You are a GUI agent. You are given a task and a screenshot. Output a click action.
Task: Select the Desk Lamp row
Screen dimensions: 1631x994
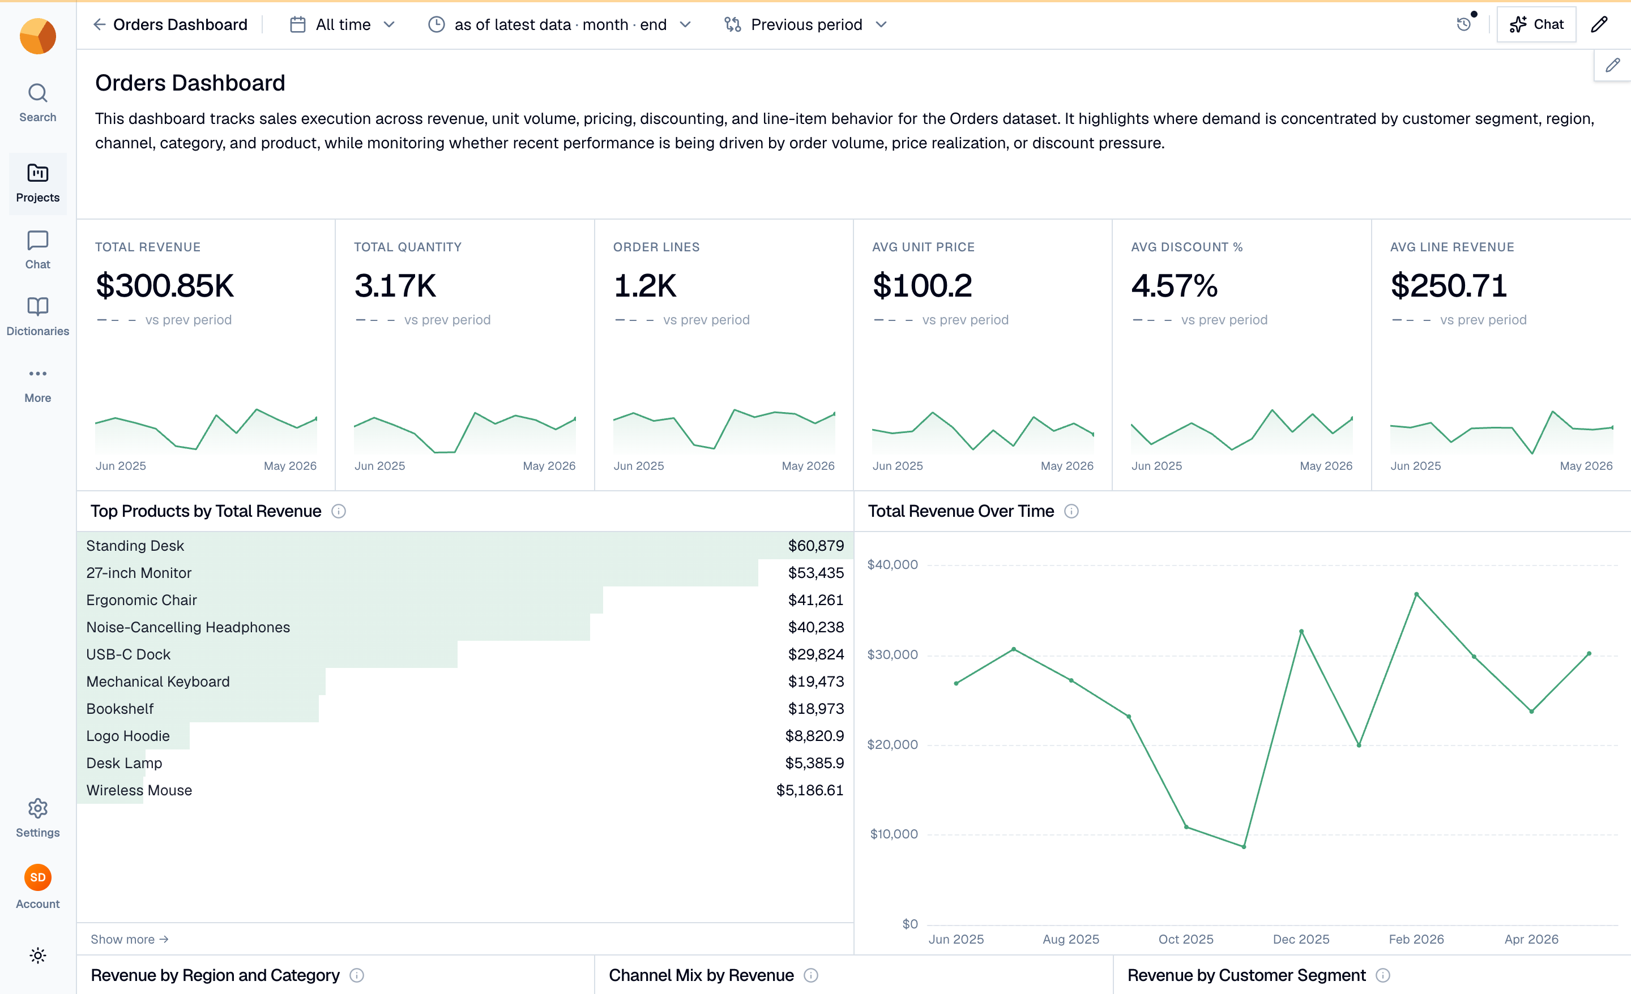pos(465,762)
